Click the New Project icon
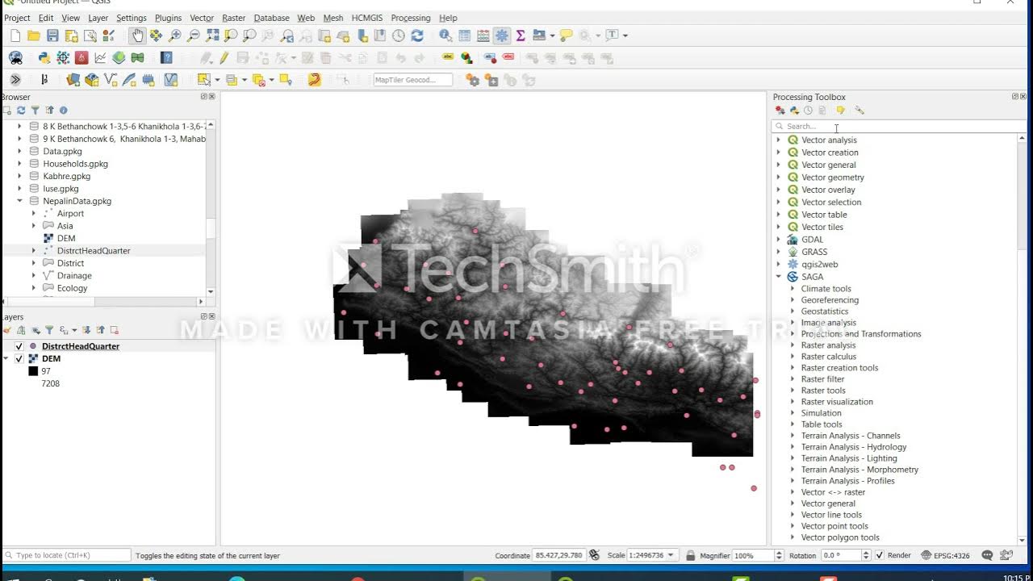This screenshot has width=1033, height=581. coord(15,36)
